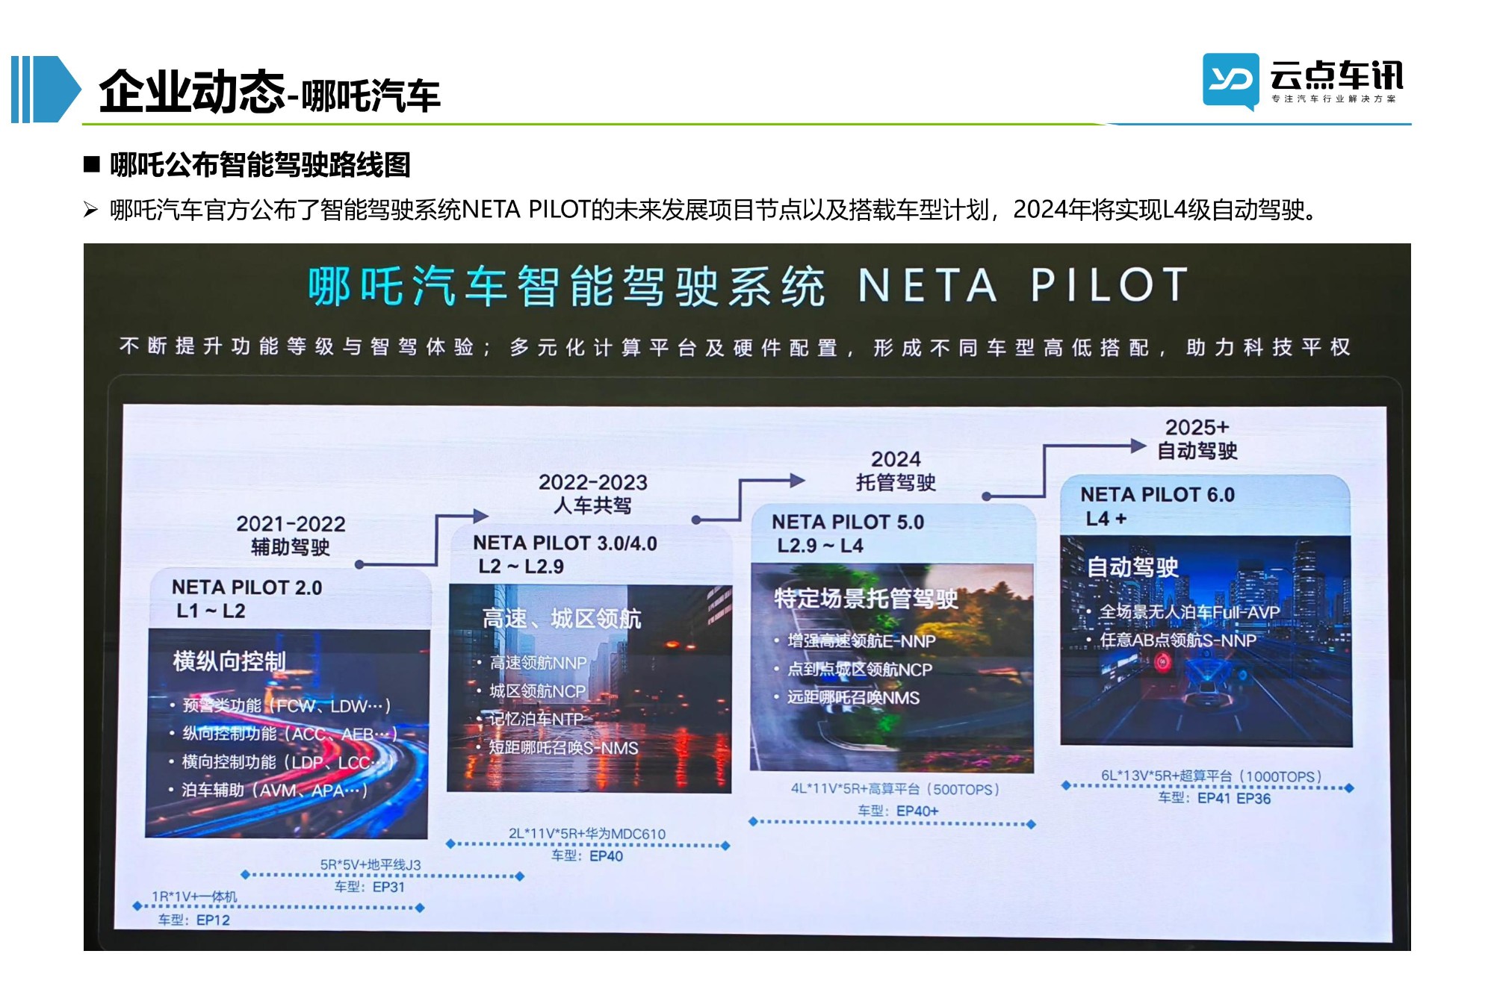Click the 2025+ 自动驾驶 stage label
Viewport: 1494px width, 995px height.
(1197, 439)
